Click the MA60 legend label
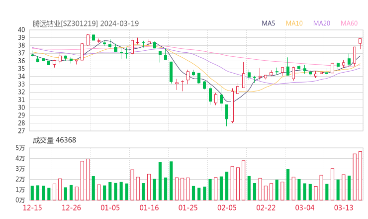368x219 pixels. tap(349, 23)
